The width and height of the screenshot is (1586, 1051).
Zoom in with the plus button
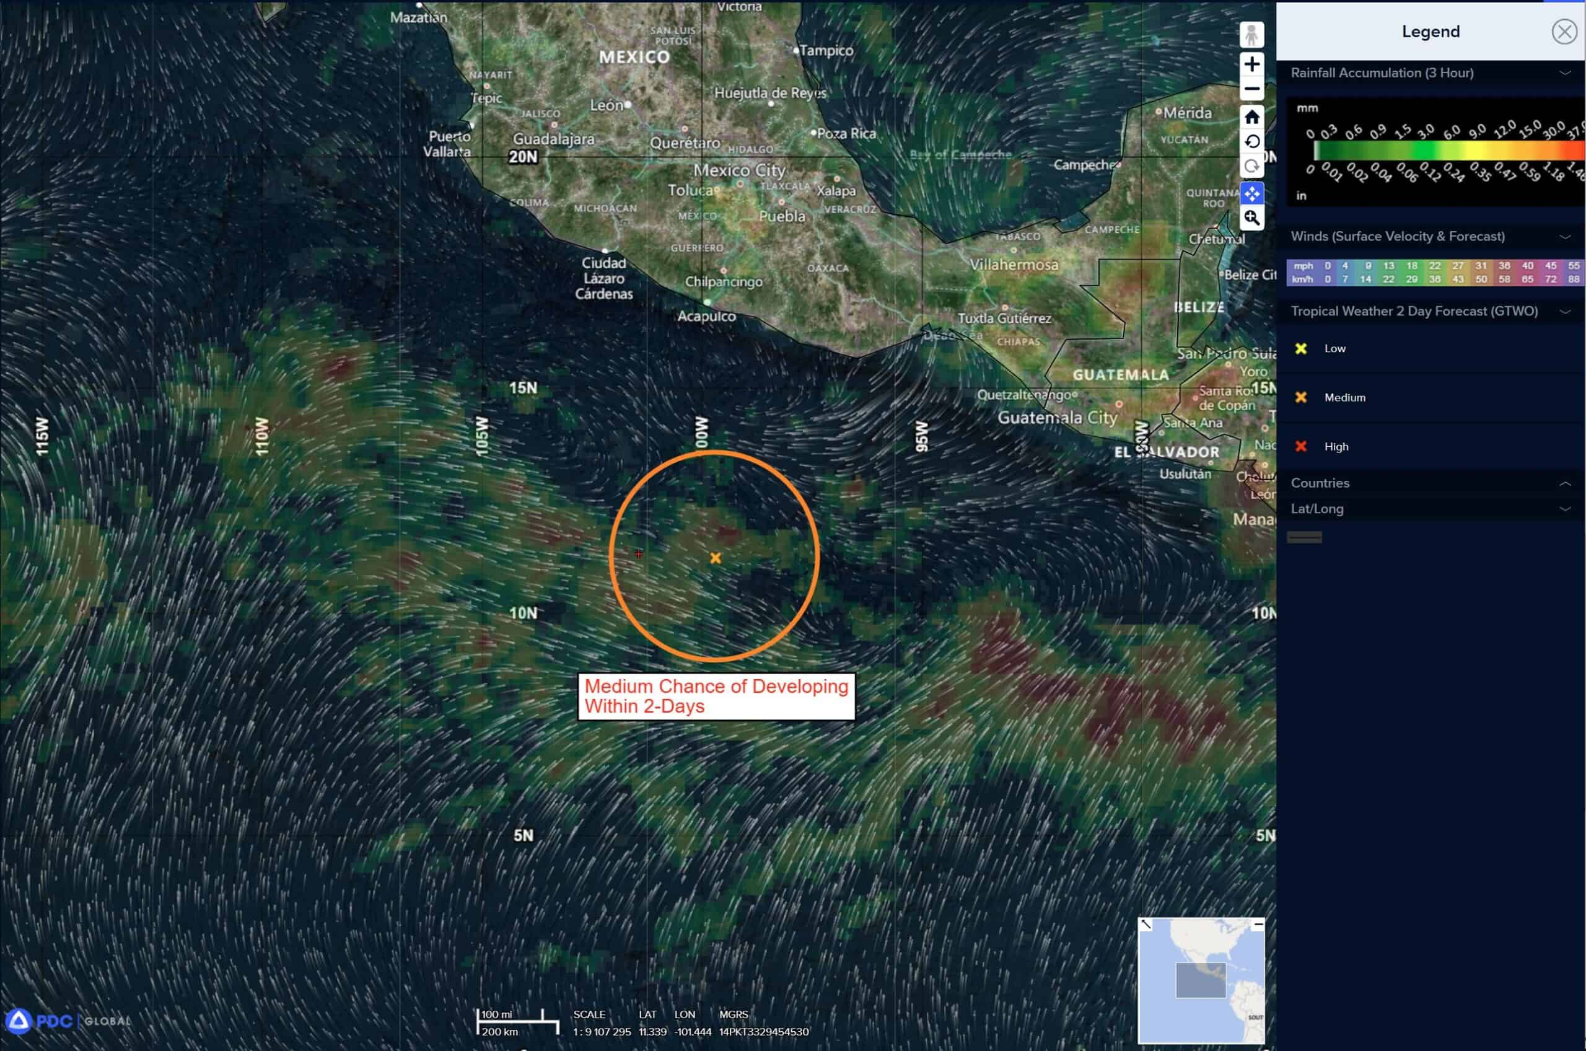point(1251,64)
